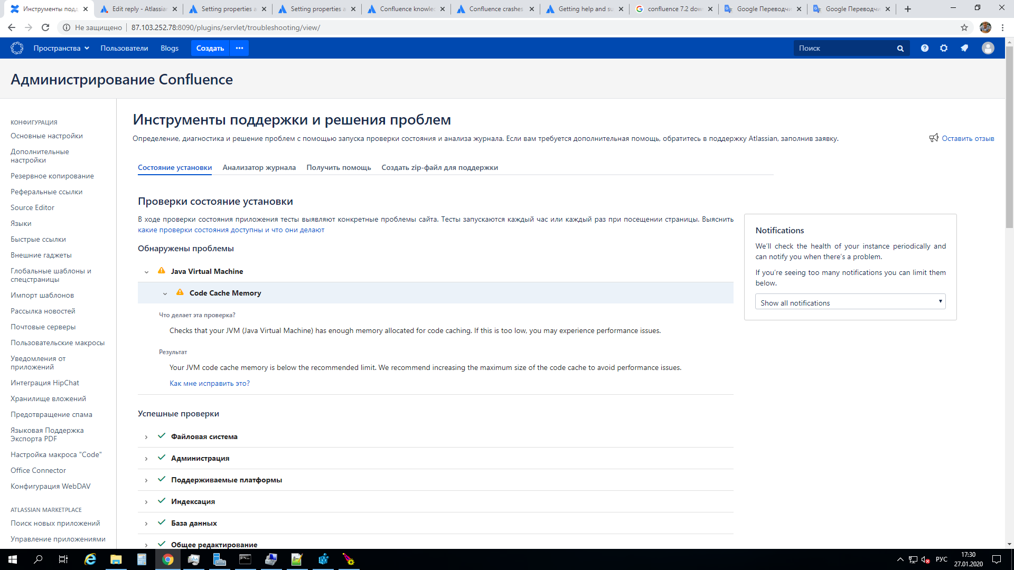Viewport: 1014px width, 570px height.
Task: Open the help question mark menu
Action: (x=924, y=48)
